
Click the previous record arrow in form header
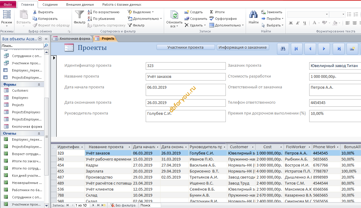[x=310, y=49]
